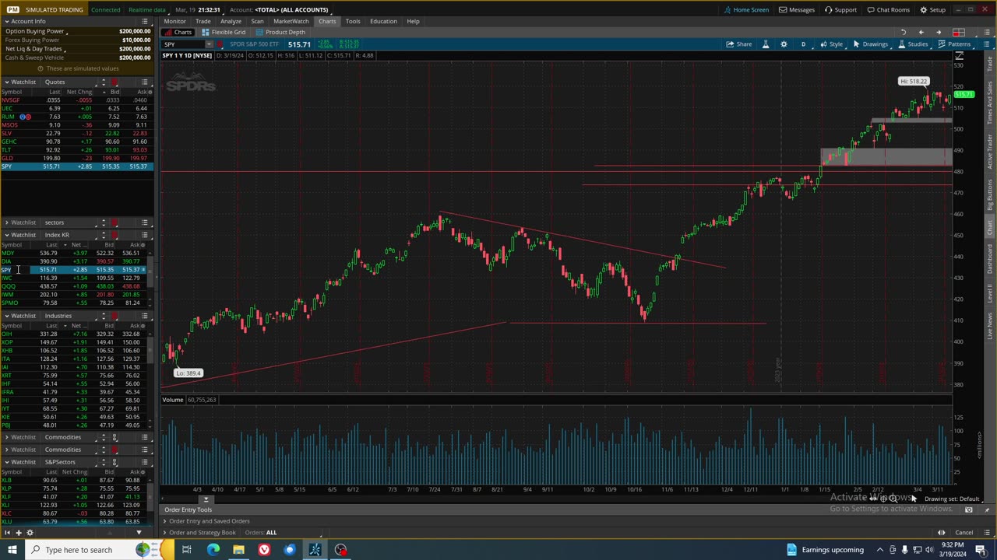Open the Account Info gadget menu icon
The height and width of the screenshot is (560, 997).
point(145,21)
